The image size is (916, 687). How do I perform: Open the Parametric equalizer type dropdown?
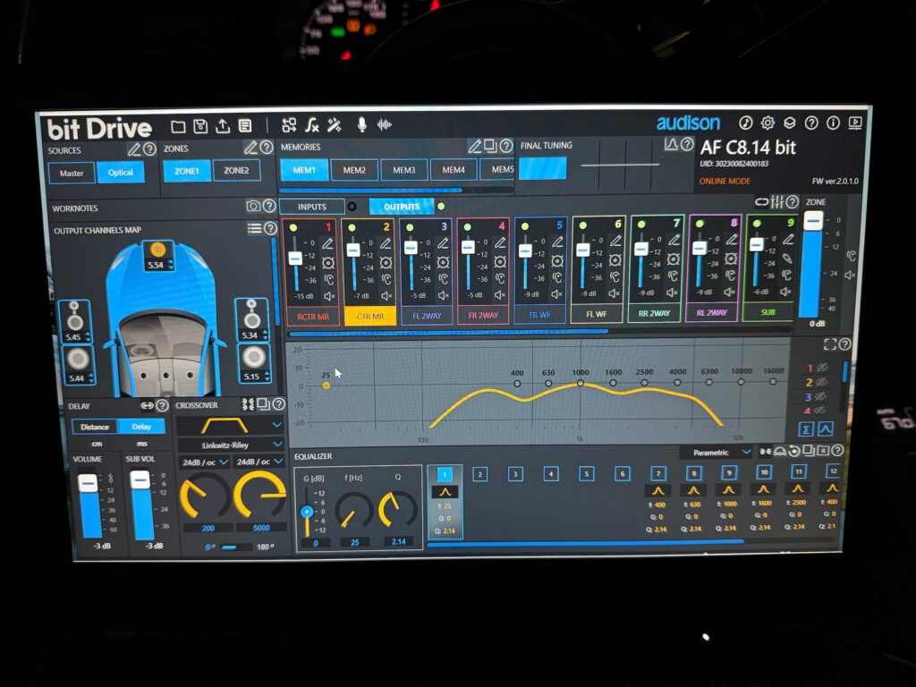(746, 452)
